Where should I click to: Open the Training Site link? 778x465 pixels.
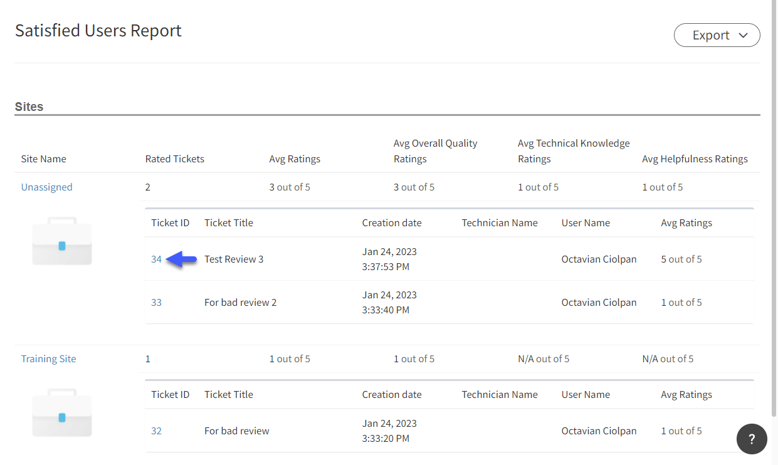pos(49,358)
